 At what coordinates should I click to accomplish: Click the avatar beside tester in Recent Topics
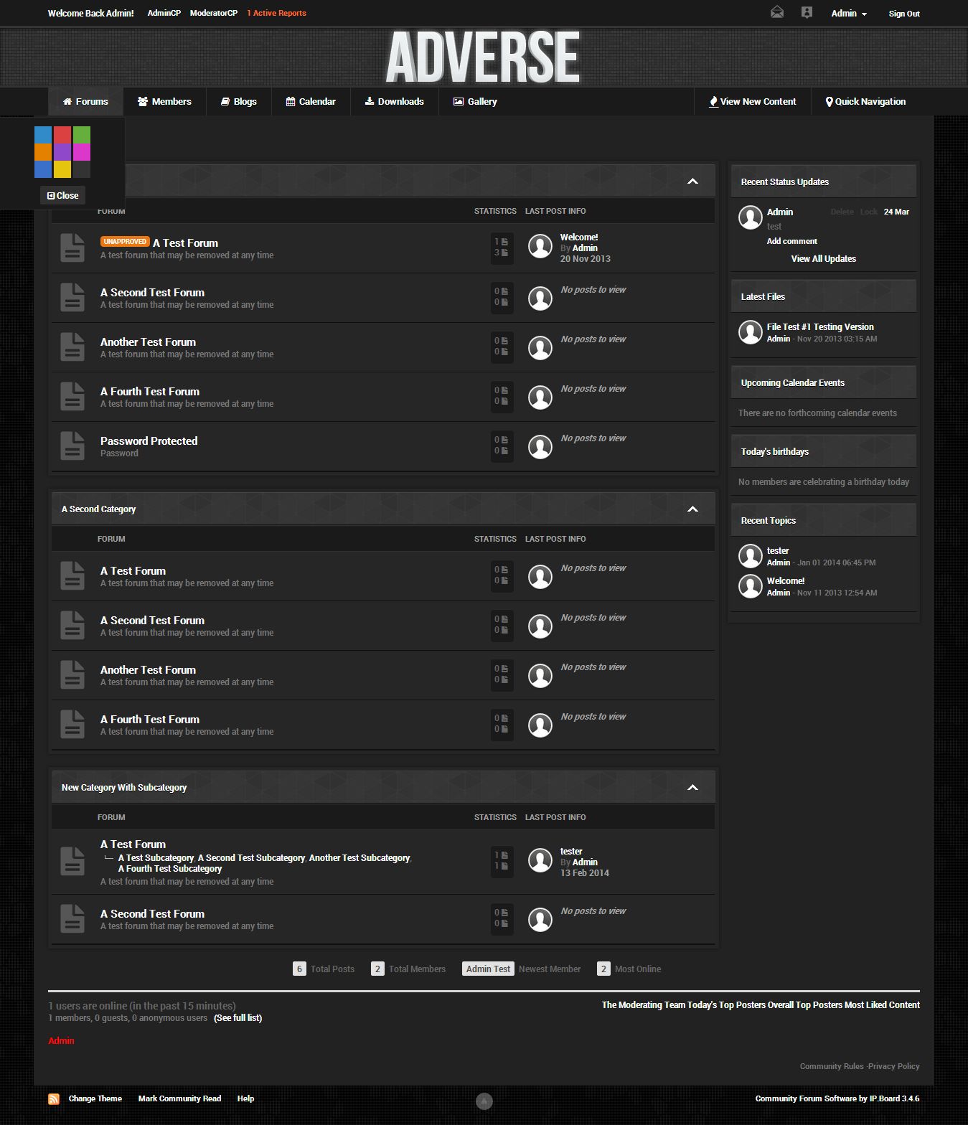751,556
